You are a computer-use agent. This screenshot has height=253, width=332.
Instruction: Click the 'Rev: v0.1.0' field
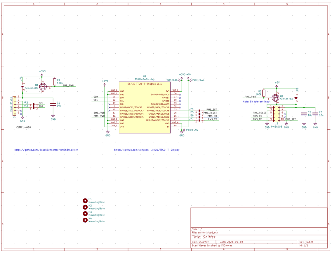click(x=306, y=242)
